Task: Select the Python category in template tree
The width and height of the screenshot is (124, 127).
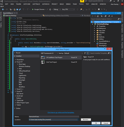Action: (x=19, y=98)
